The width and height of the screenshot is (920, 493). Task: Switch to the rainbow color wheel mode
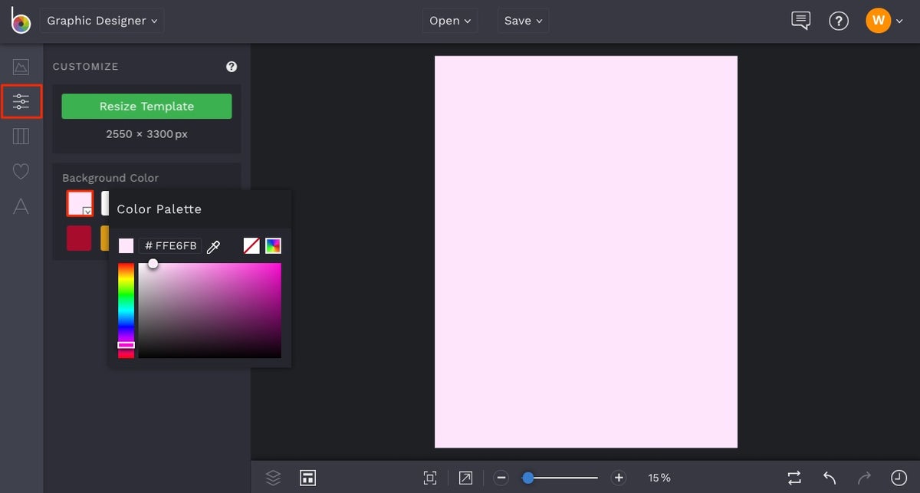point(273,245)
